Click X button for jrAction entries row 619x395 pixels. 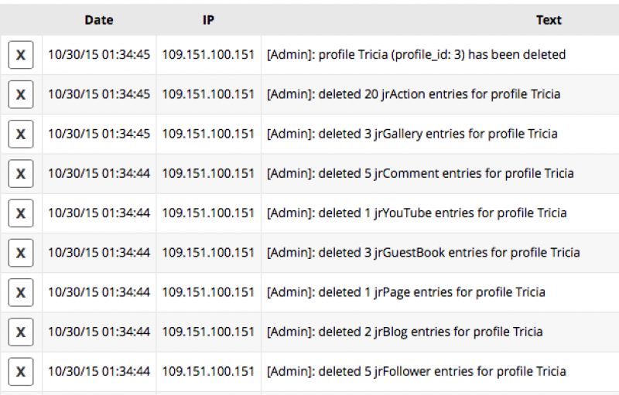(21, 94)
